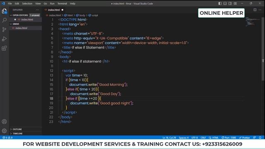The width and height of the screenshot is (265, 149).
Task: Open the Run and Debug view icon
Action: (x=4, y=39)
